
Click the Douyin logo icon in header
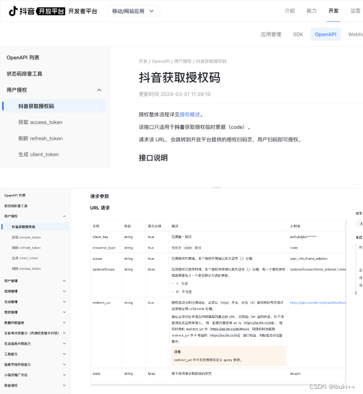[13, 11]
